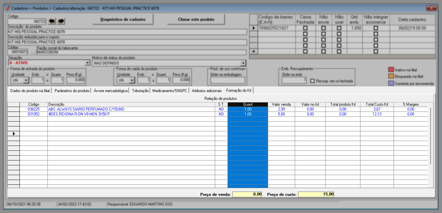Screen dimensions: 442x213
Task: Check Caixa Fechada in the asterisk new row
Action: tap(305, 52)
